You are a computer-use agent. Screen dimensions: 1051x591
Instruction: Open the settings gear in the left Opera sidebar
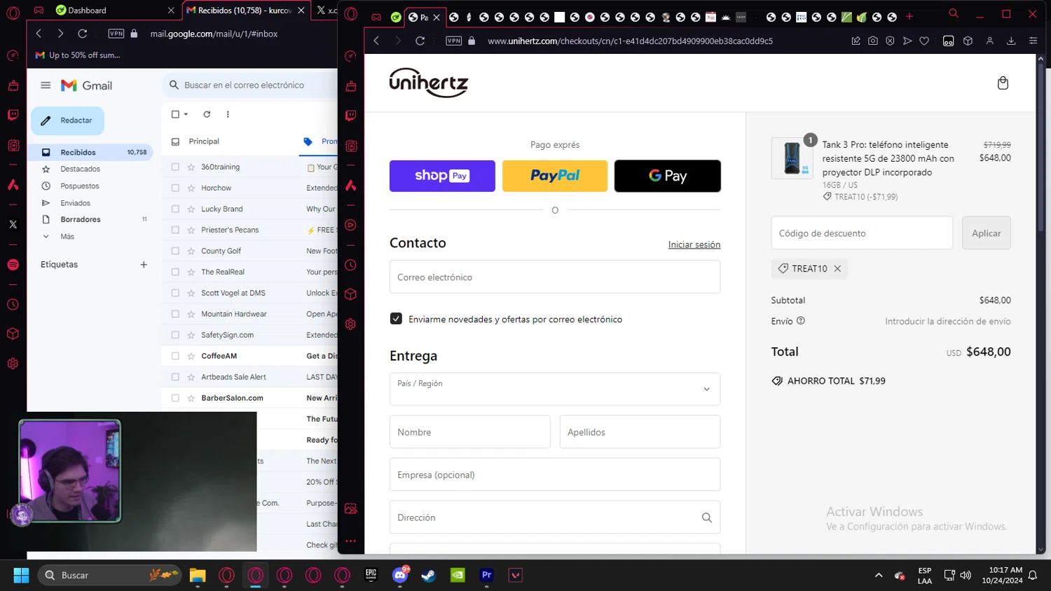(13, 363)
